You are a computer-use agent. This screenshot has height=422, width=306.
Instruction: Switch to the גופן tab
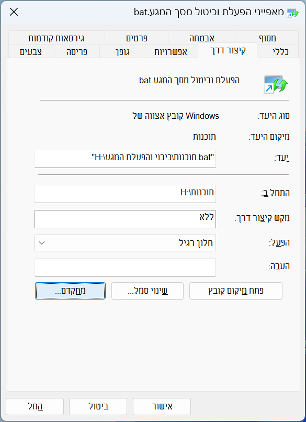(121, 51)
